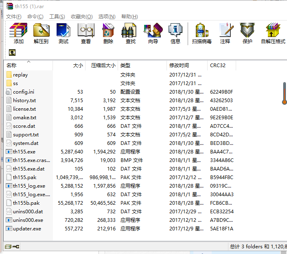287x254 pixels.
Task: Show archive Info (信息)
Action: (x=175, y=33)
